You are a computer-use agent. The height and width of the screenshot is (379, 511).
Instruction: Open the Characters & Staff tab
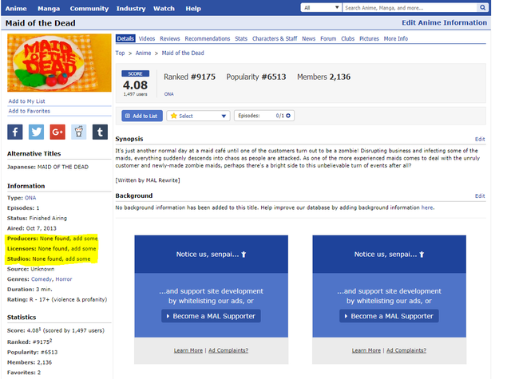pyautogui.click(x=274, y=38)
